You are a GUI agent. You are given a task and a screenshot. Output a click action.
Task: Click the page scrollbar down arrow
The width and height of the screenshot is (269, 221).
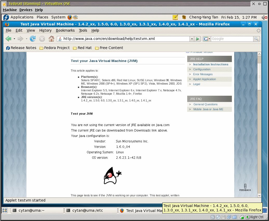[259, 195]
